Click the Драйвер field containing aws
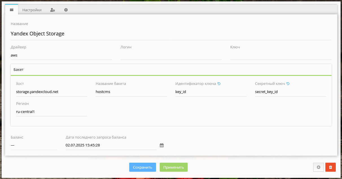Viewport: 342px width, 179px height. point(61,55)
